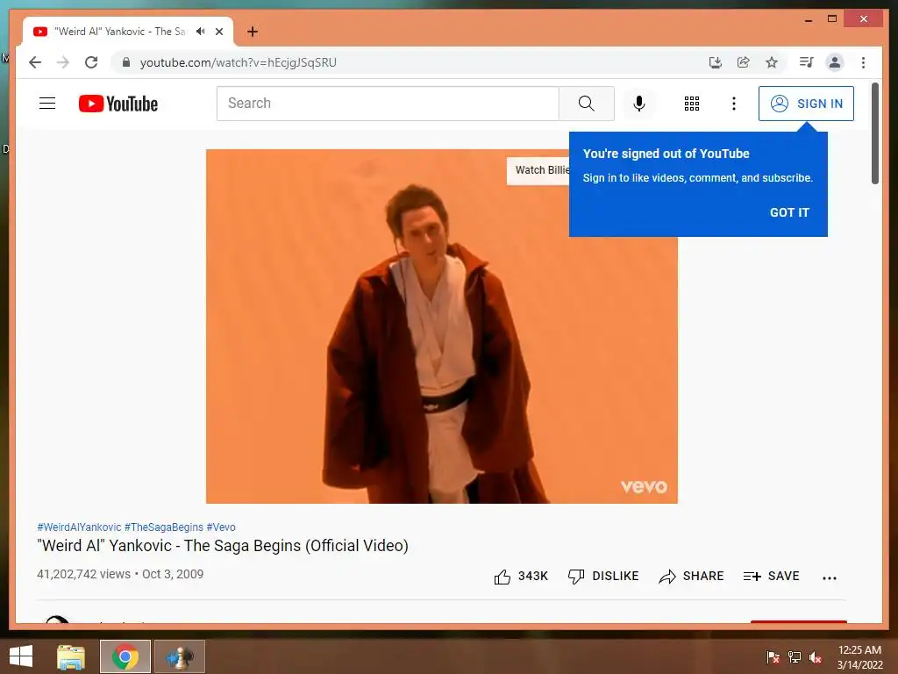Go to YouTube home via the logo
The width and height of the screenshot is (898, 674).
[118, 104]
